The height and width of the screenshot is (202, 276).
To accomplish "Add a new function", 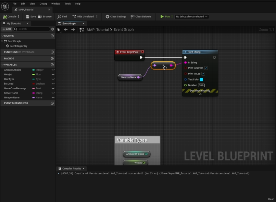I will click(52, 52).
